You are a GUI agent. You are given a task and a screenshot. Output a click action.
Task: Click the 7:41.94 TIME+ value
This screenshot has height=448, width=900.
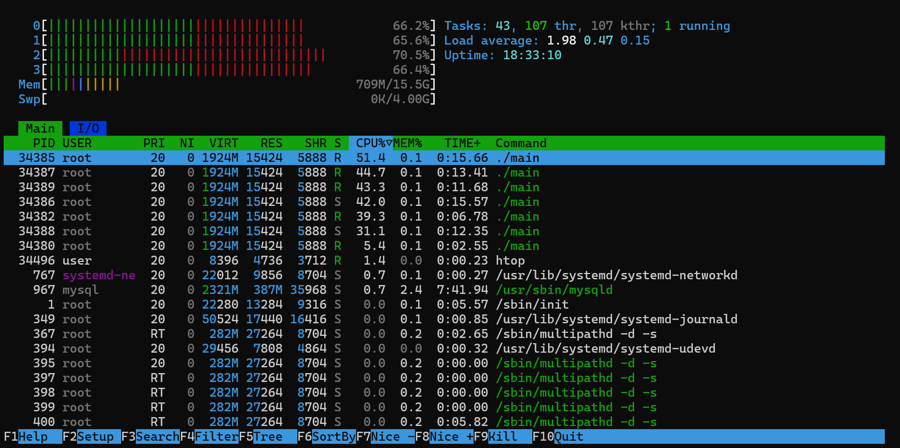(463, 290)
